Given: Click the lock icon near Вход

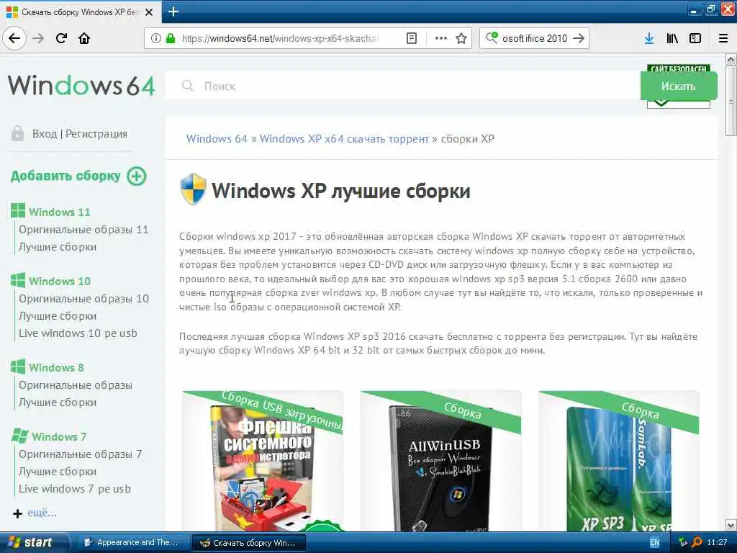Looking at the screenshot, I should [x=17, y=133].
